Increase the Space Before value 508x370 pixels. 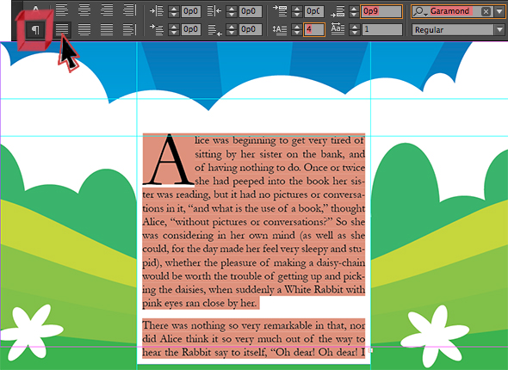297,9
